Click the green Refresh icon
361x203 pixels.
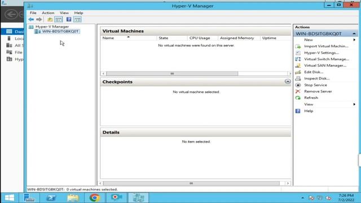point(298,98)
